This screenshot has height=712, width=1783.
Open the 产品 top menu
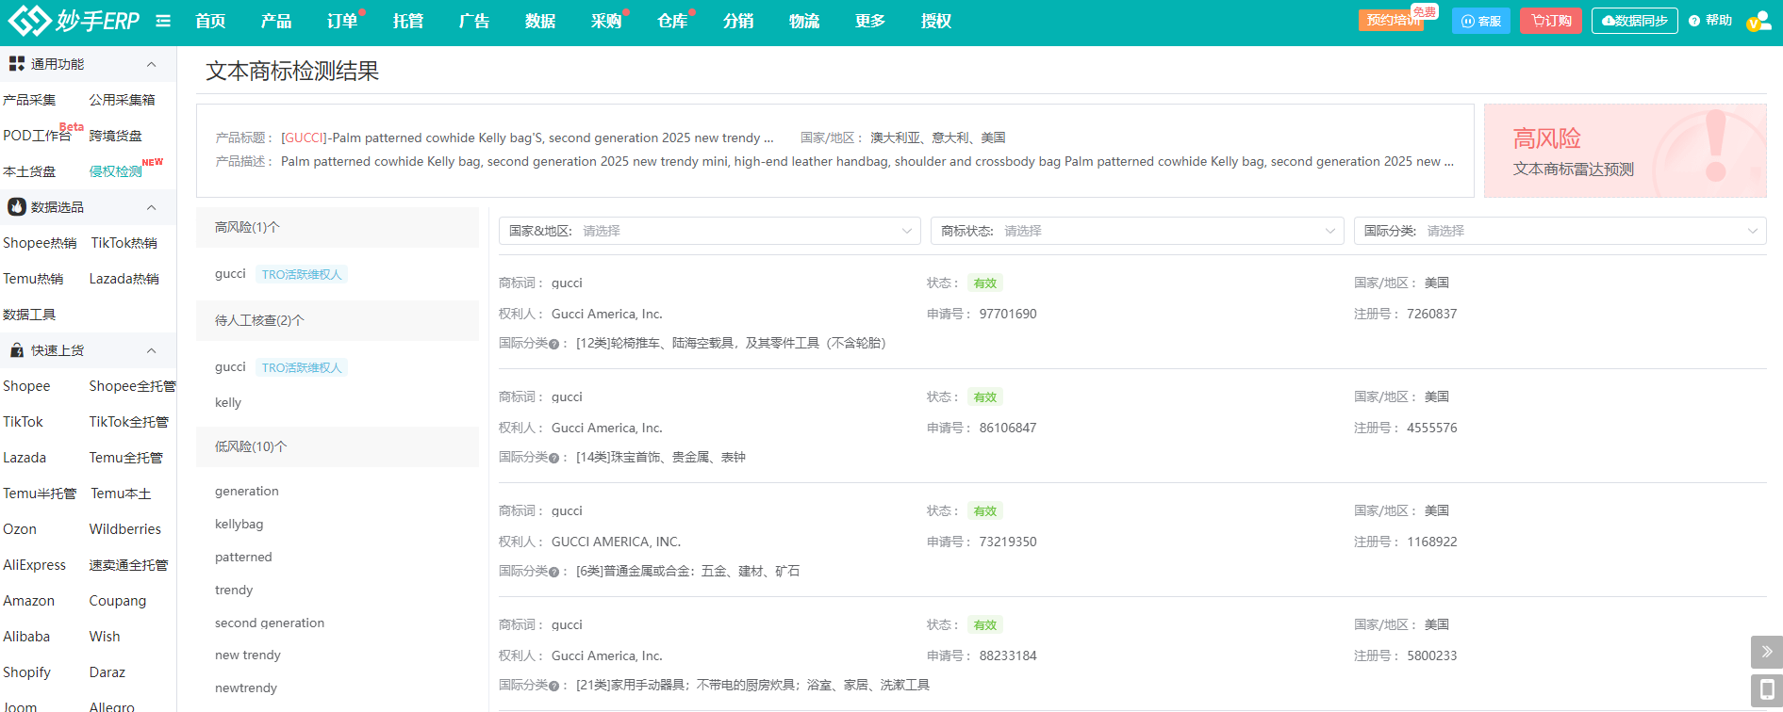coord(276,21)
